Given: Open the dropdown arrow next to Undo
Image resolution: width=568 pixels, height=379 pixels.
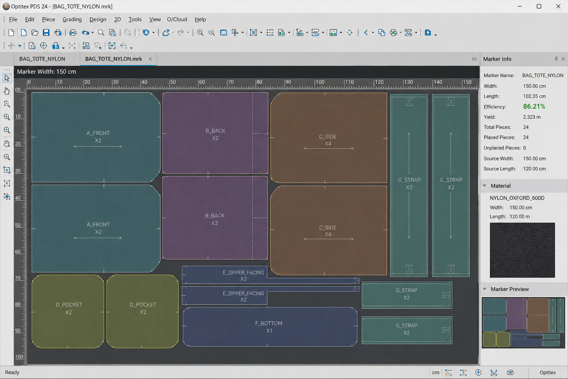Looking at the screenshot, I should pyautogui.click(x=92, y=33).
